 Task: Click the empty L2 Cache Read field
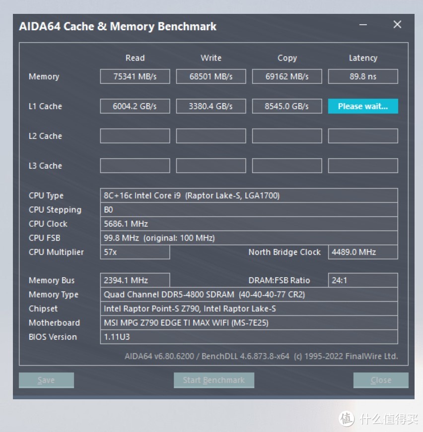pos(135,136)
